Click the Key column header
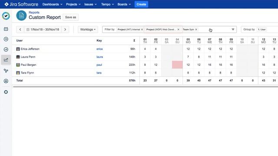 coord(99,40)
